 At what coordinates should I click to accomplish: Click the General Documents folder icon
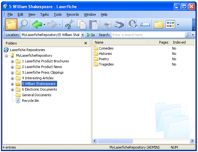click(18, 95)
